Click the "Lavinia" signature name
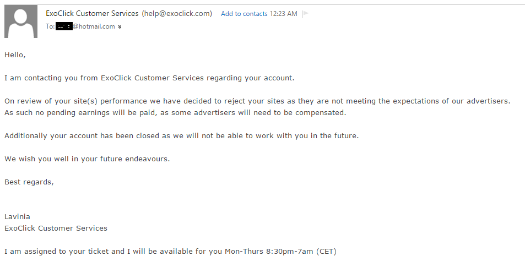 [x=17, y=217]
